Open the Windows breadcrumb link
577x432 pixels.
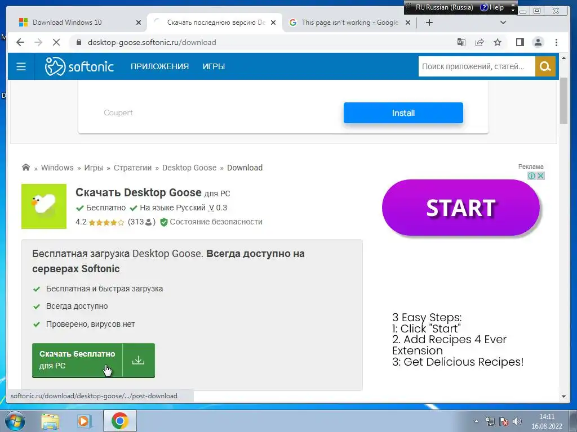point(57,168)
